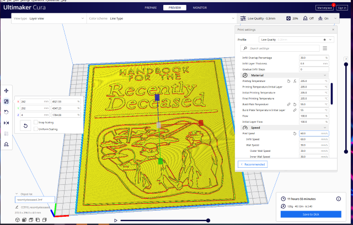Switch to the MONITOR stage tab

200,8
